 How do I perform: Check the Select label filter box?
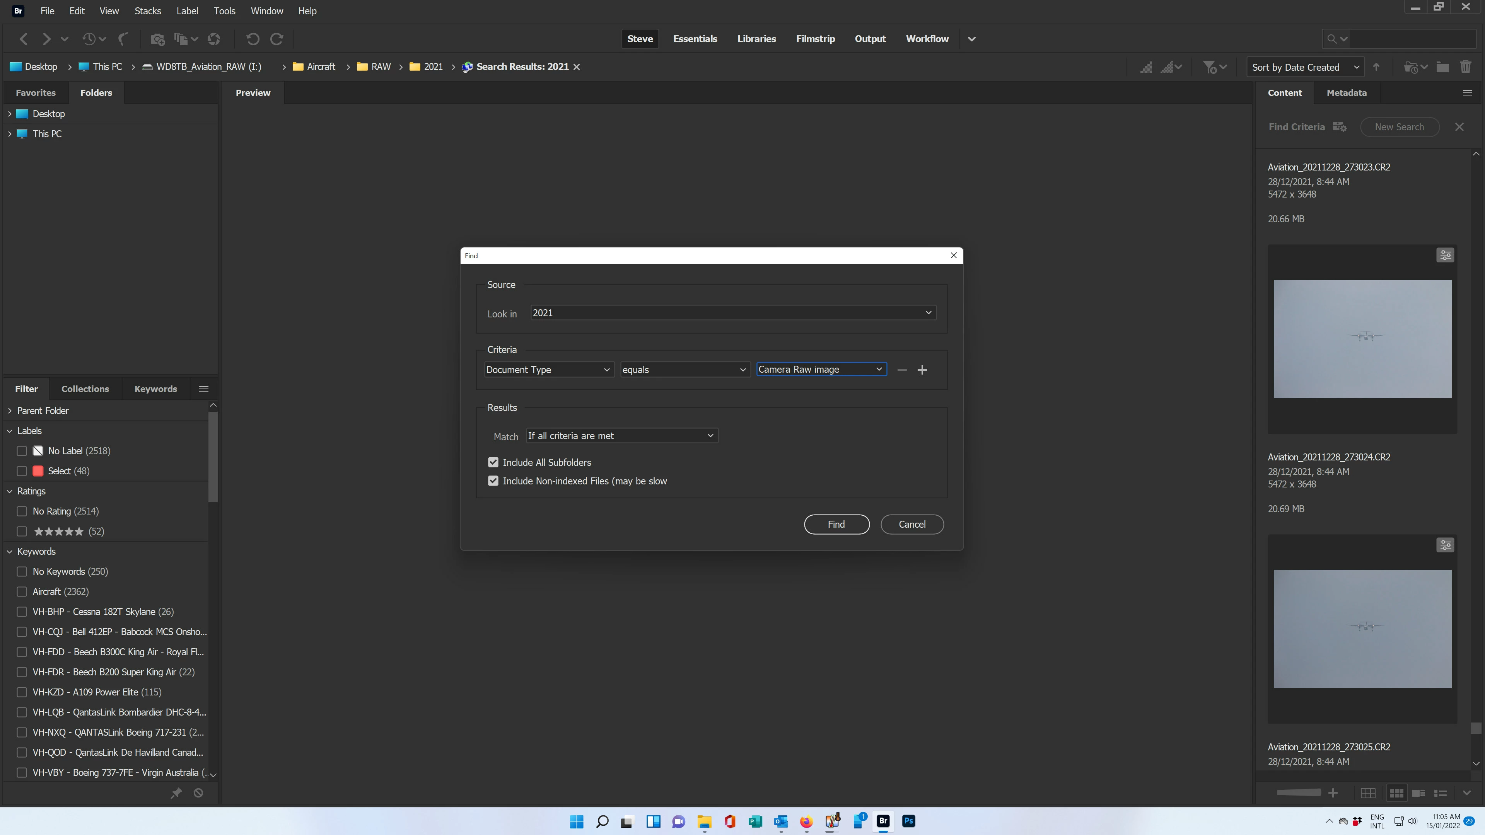coord(22,471)
